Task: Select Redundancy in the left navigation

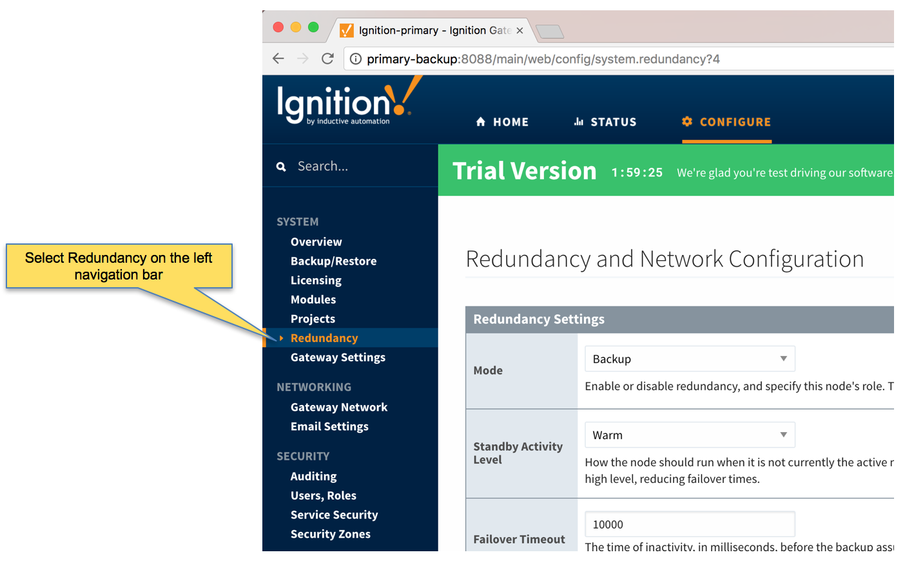Action: (x=324, y=338)
